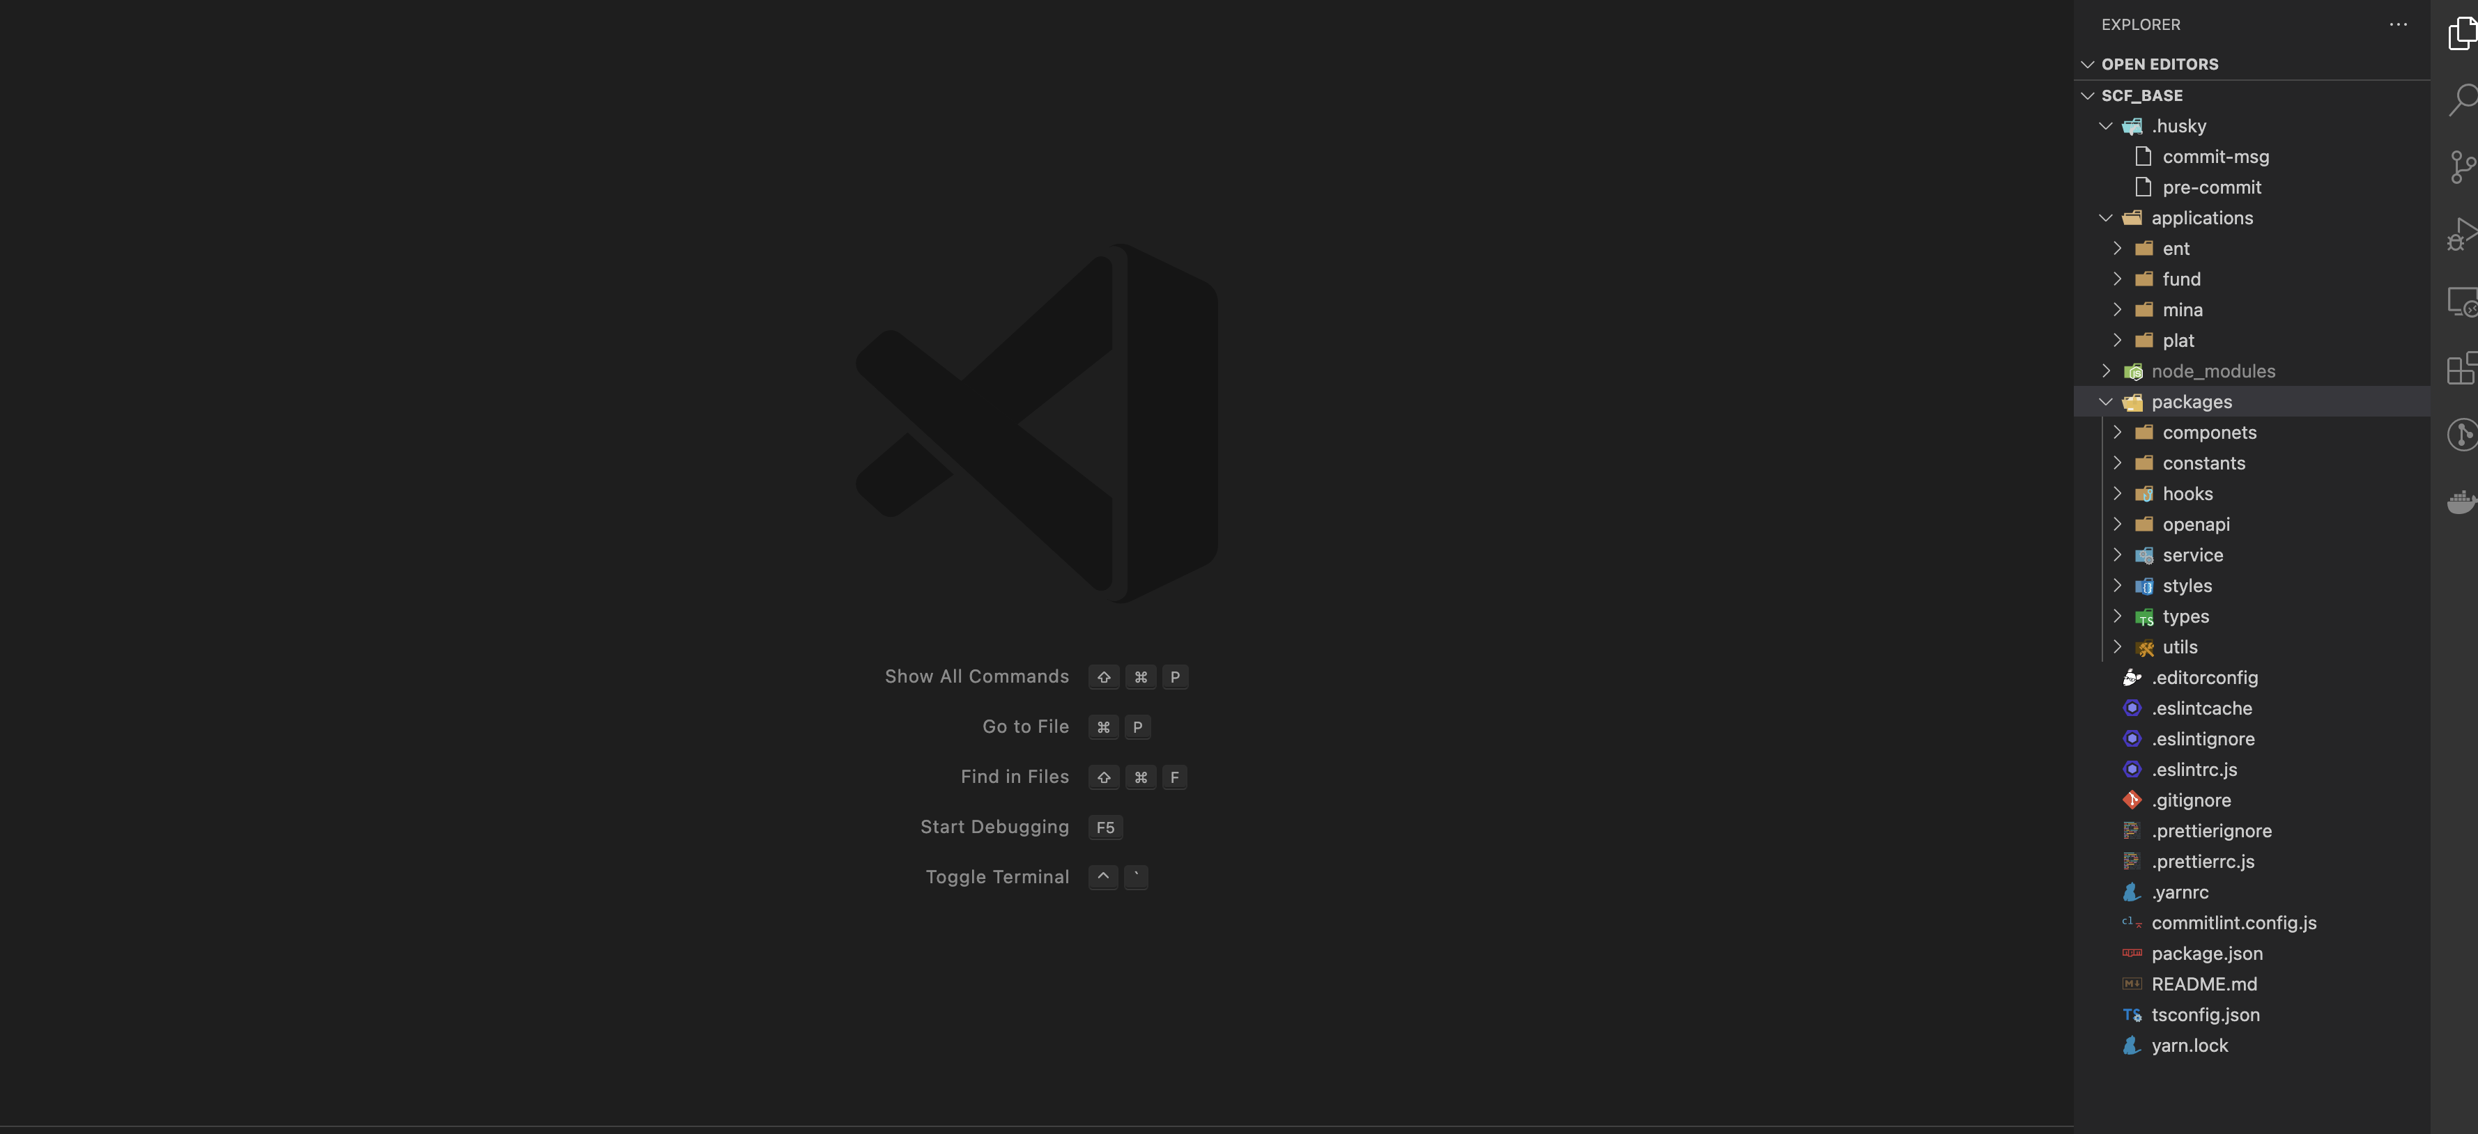Open the Run and Debug icon
This screenshot has height=1134, width=2478.
pyautogui.click(x=2462, y=234)
